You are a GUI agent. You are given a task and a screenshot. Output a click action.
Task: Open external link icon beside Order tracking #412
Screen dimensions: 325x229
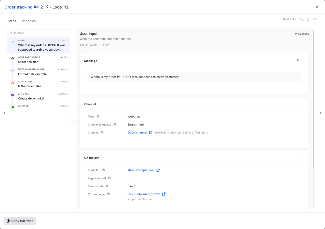[46, 7]
